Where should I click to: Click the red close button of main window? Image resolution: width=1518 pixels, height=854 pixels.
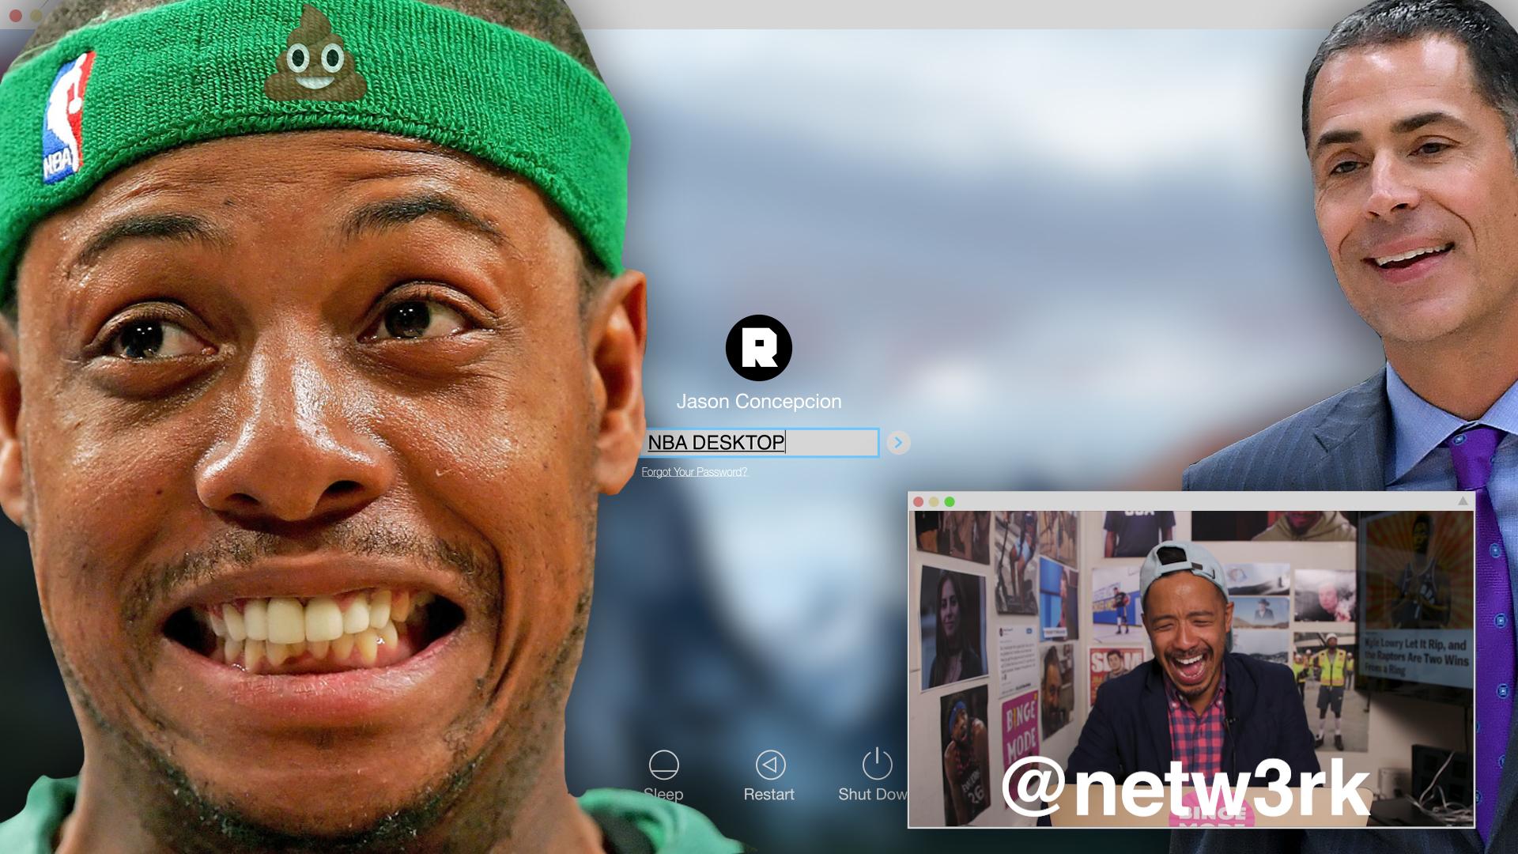point(15,15)
